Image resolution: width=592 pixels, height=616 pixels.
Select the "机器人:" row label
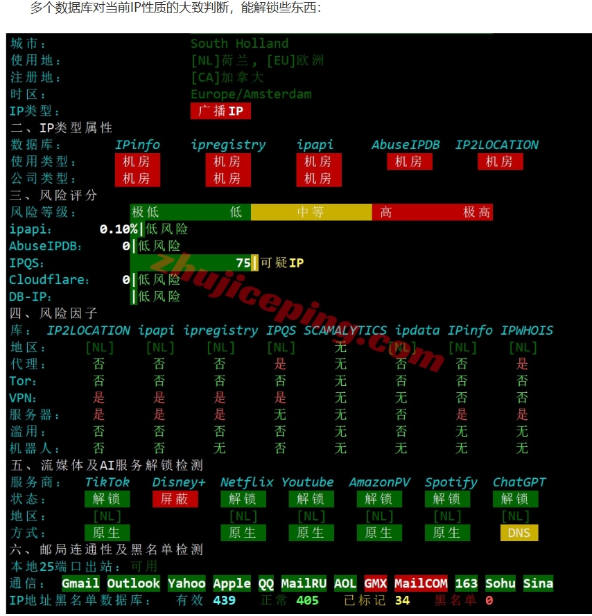[x=35, y=448]
